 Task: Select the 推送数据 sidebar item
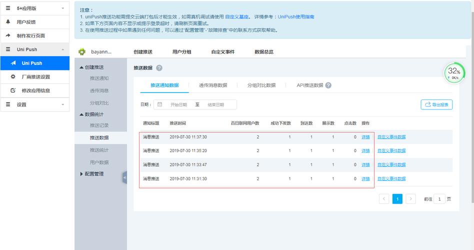click(100, 138)
